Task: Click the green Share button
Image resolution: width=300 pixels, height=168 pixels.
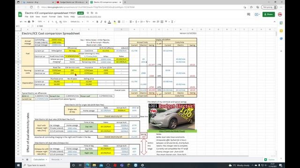Action: tap(269, 14)
